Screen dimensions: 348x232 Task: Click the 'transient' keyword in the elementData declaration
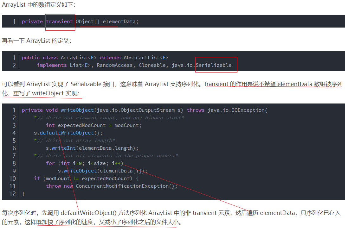click(59, 22)
